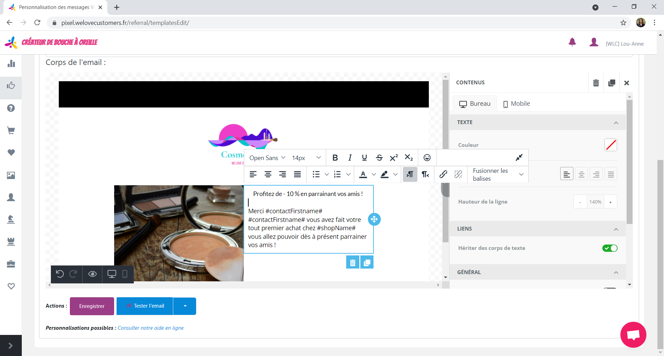Select justify alignment in panel
Viewport: 664px width, 356px height.
(611, 174)
